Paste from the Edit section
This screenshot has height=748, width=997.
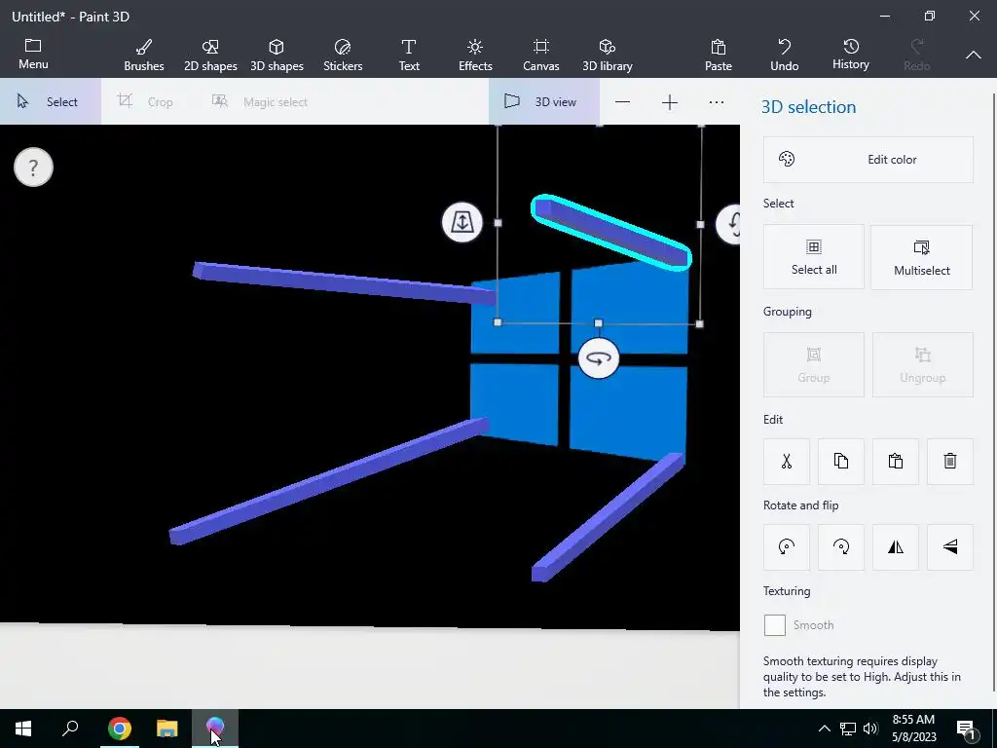(896, 461)
